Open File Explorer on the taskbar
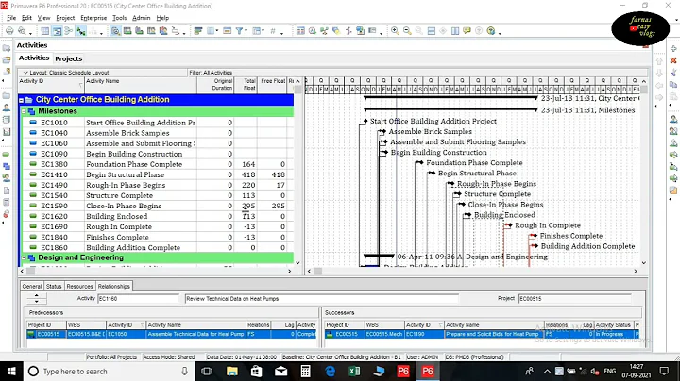 pos(232,371)
